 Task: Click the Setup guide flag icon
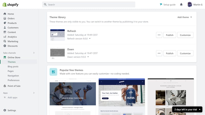coord(161,5)
